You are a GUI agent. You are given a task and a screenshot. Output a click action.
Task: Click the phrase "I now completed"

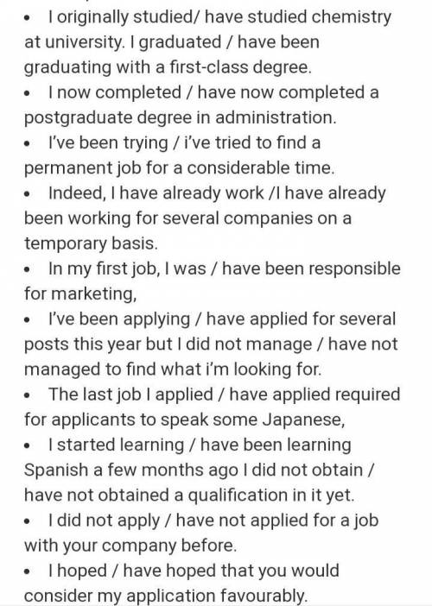[x=114, y=92]
